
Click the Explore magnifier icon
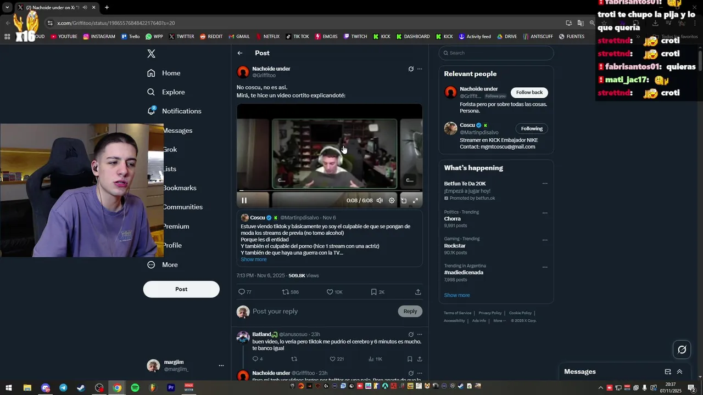tap(151, 92)
